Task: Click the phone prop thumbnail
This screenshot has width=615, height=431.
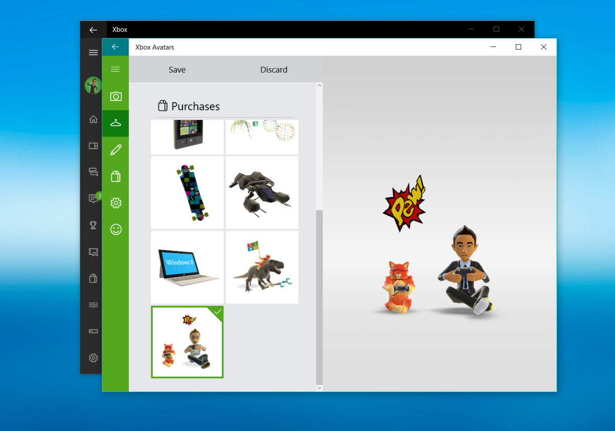Action: pyautogui.click(x=187, y=136)
